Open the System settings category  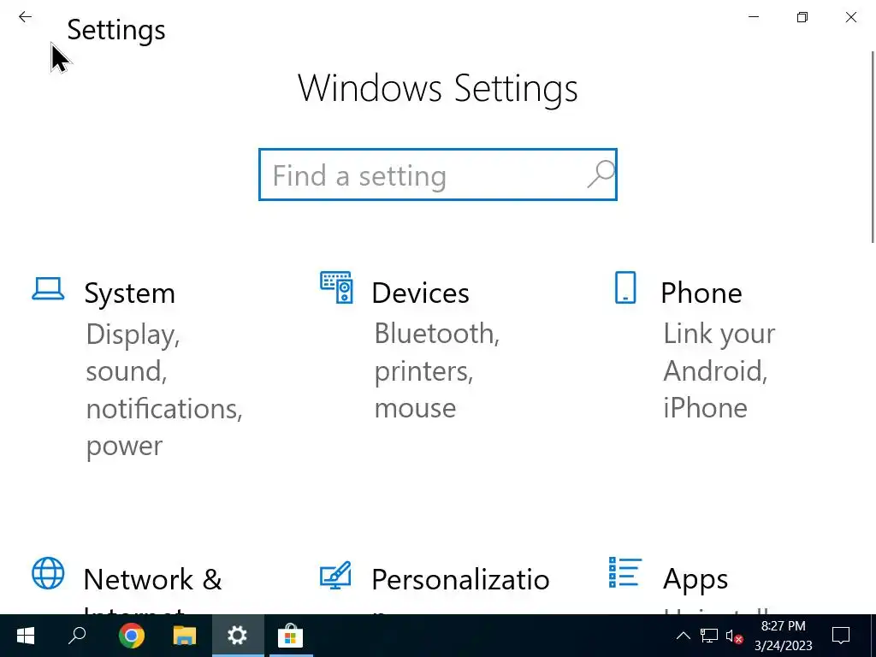[130, 293]
